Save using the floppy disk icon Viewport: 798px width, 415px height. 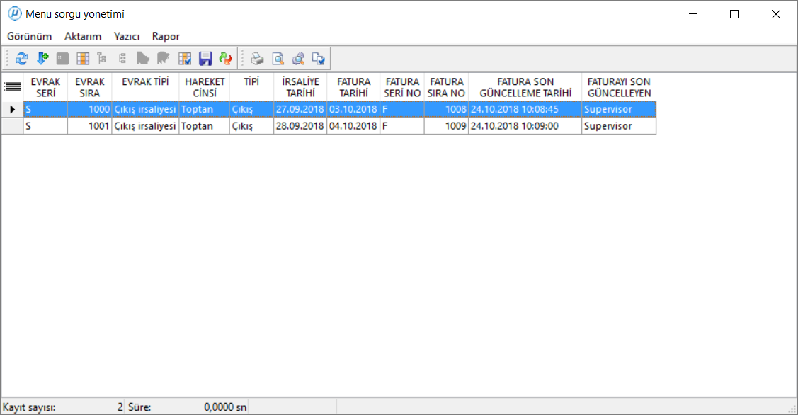pyautogui.click(x=205, y=59)
